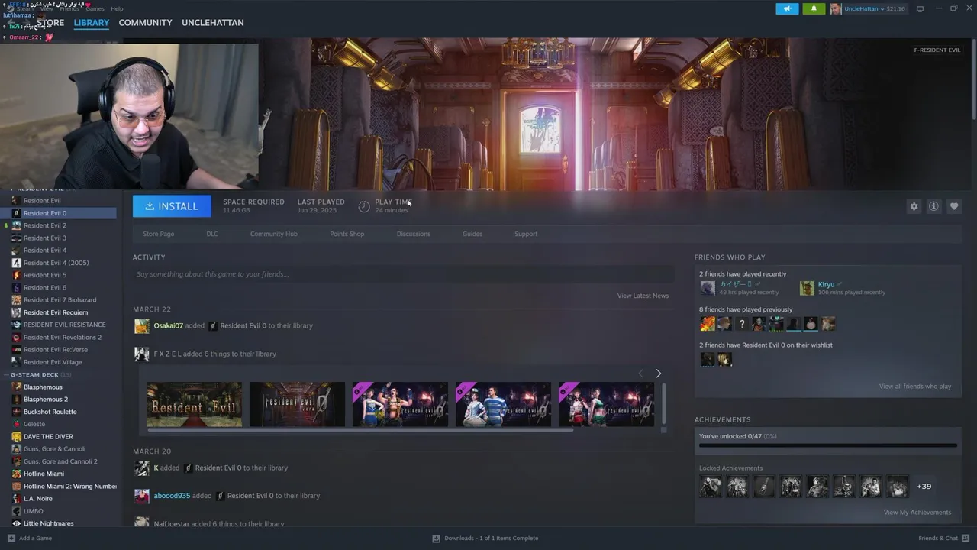Viewport: 977px width, 550px height.
Task: Click the first locked achievement icon
Action: pos(711,486)
